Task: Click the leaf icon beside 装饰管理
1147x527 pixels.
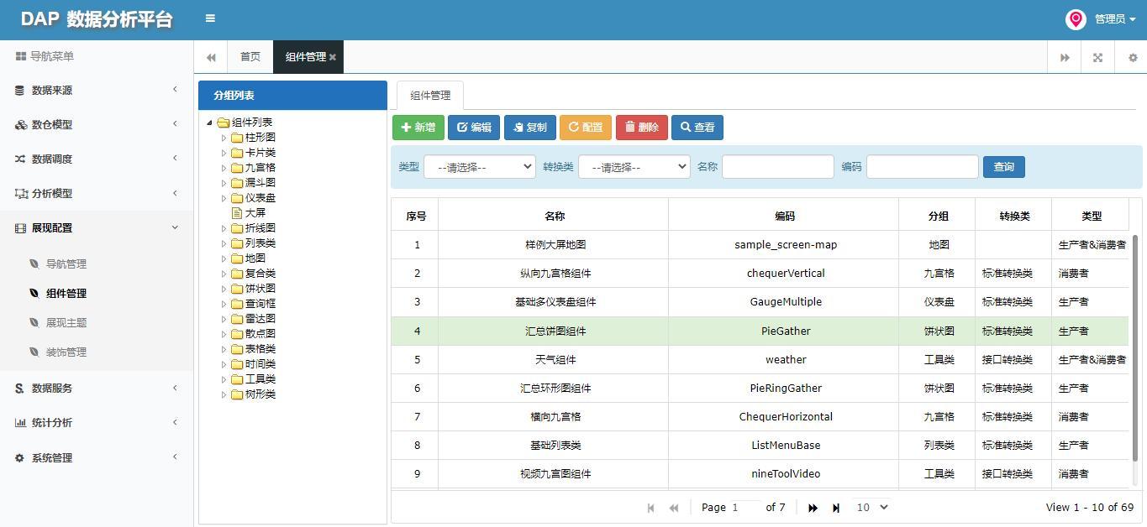Action: point(34,352)
